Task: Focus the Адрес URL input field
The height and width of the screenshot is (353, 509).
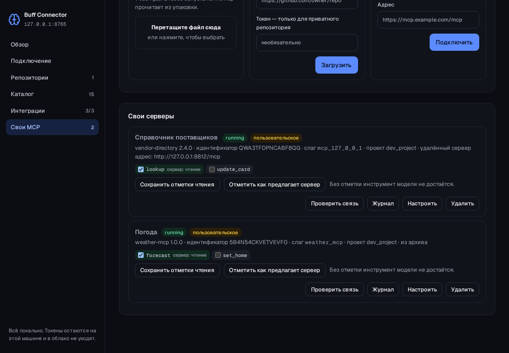Action: (428, 20)
